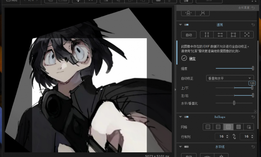Select the vertical parallel lines perspective tool

(207, 35)
